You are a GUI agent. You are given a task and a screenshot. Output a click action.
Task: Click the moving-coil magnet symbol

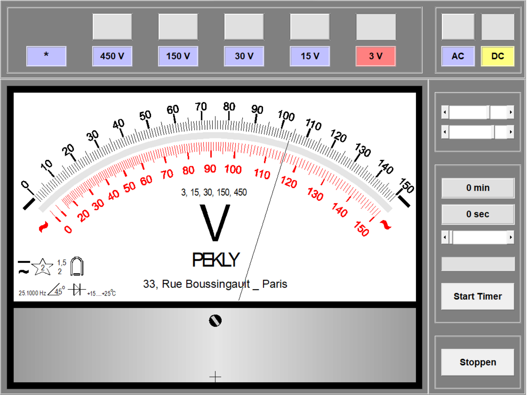pos(77,266)
